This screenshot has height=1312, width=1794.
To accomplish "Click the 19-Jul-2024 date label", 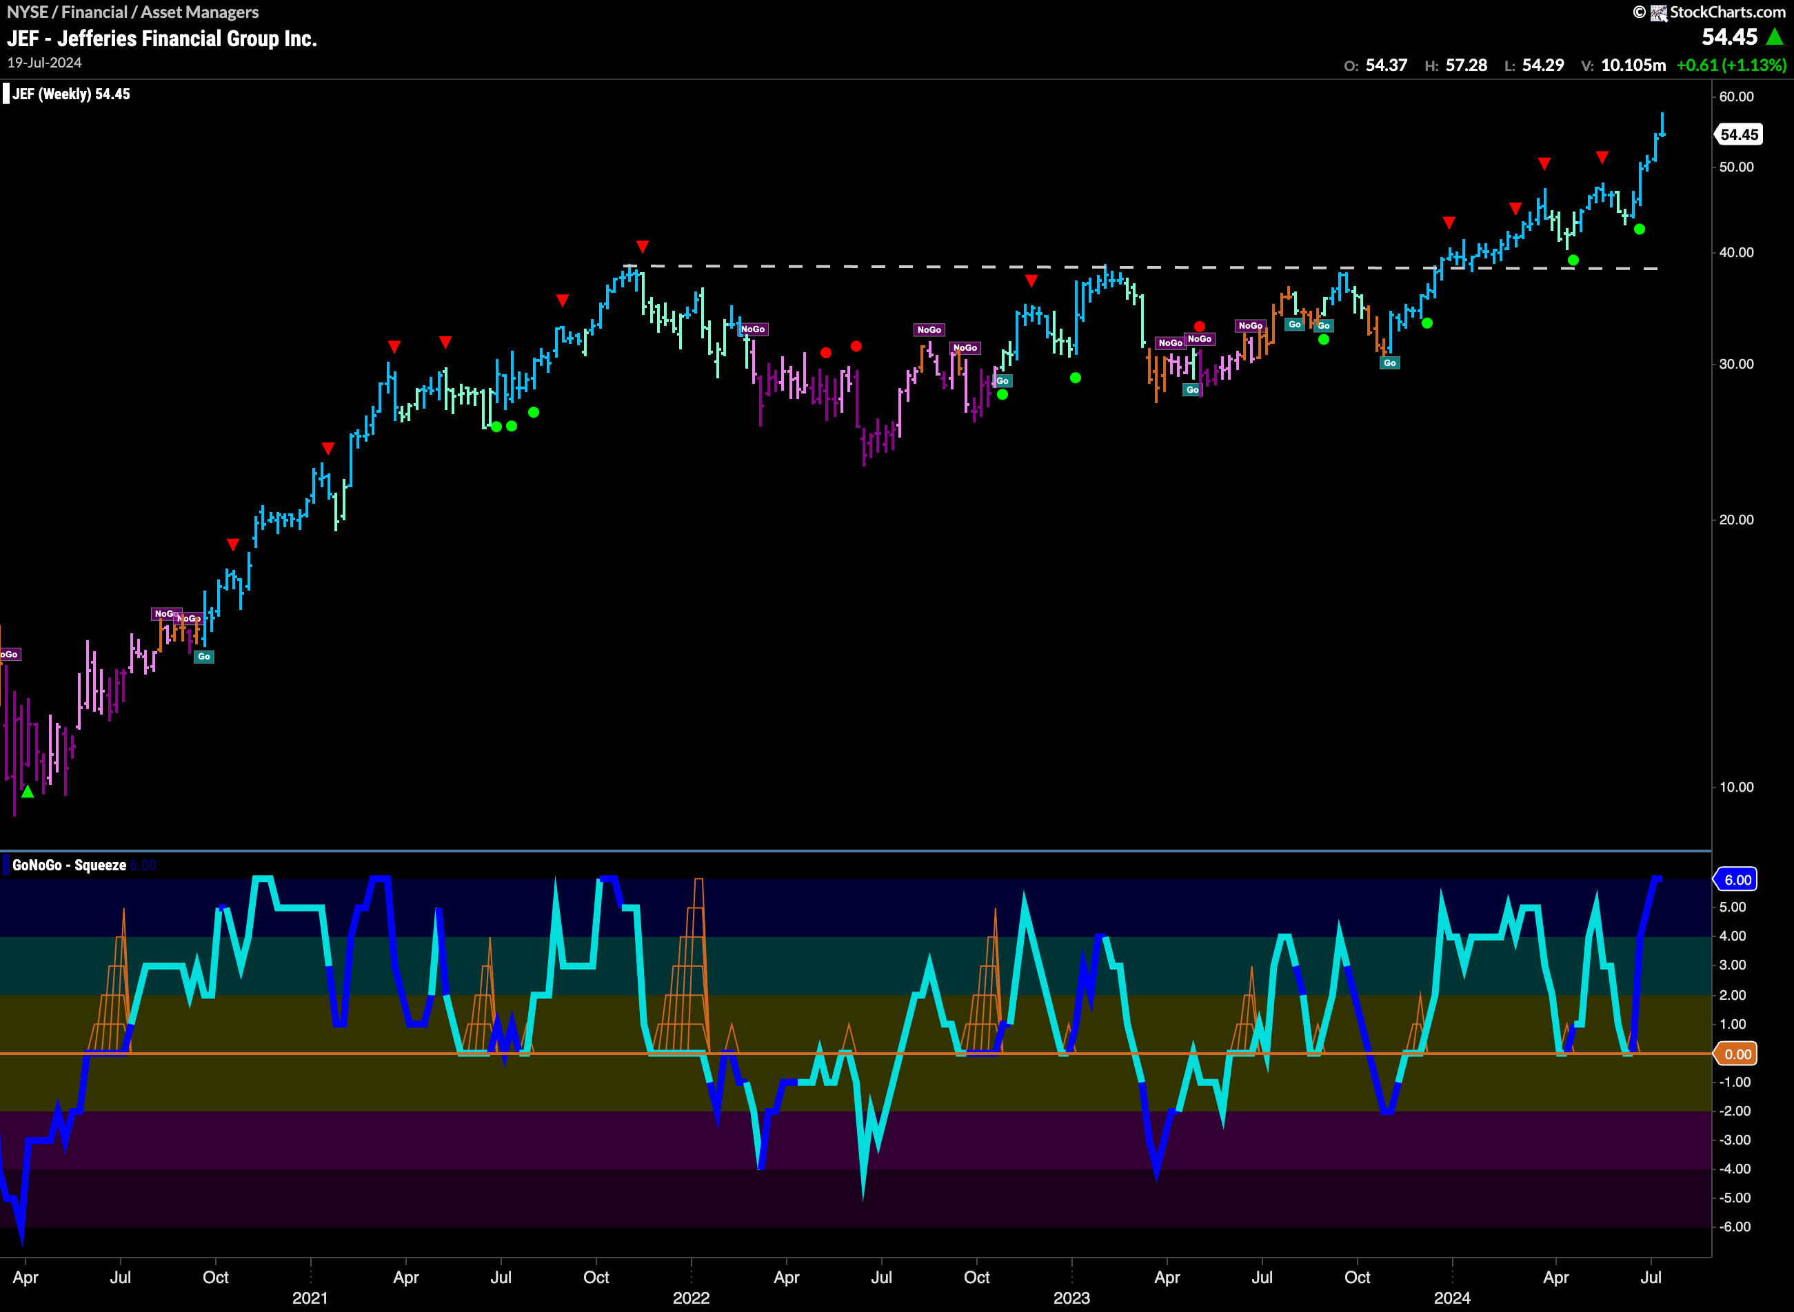I will 45,63.
